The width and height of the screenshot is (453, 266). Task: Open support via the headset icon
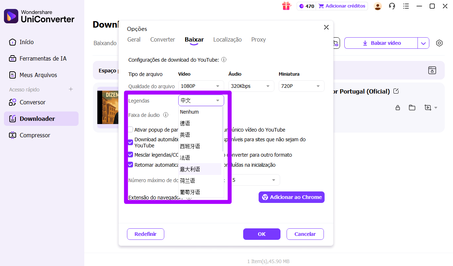coord(392,6)
